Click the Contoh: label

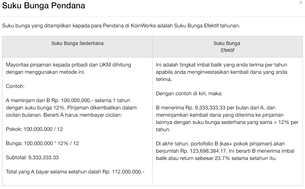click(x=15, y=86)
